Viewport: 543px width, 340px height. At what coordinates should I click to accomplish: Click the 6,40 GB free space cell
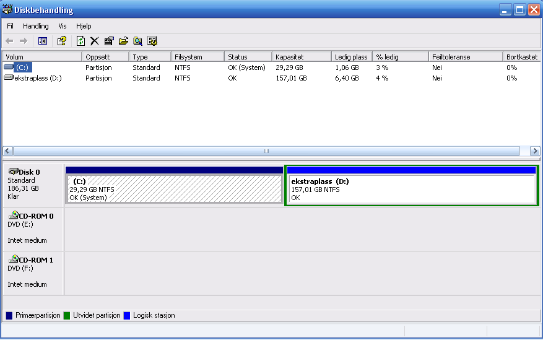coord(347,78)
